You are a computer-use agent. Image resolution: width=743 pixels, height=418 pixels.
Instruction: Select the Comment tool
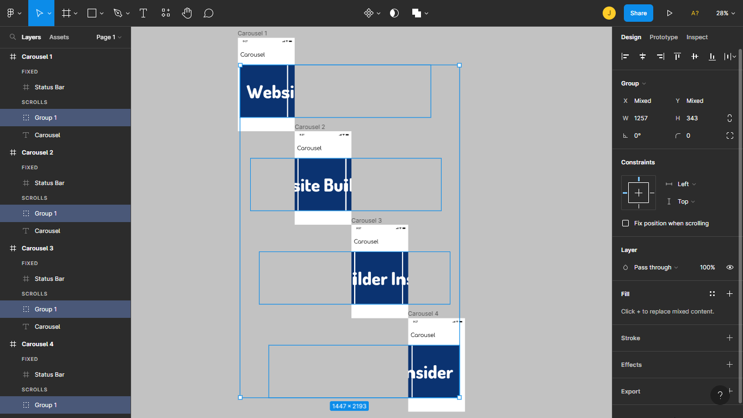point(208,13)
